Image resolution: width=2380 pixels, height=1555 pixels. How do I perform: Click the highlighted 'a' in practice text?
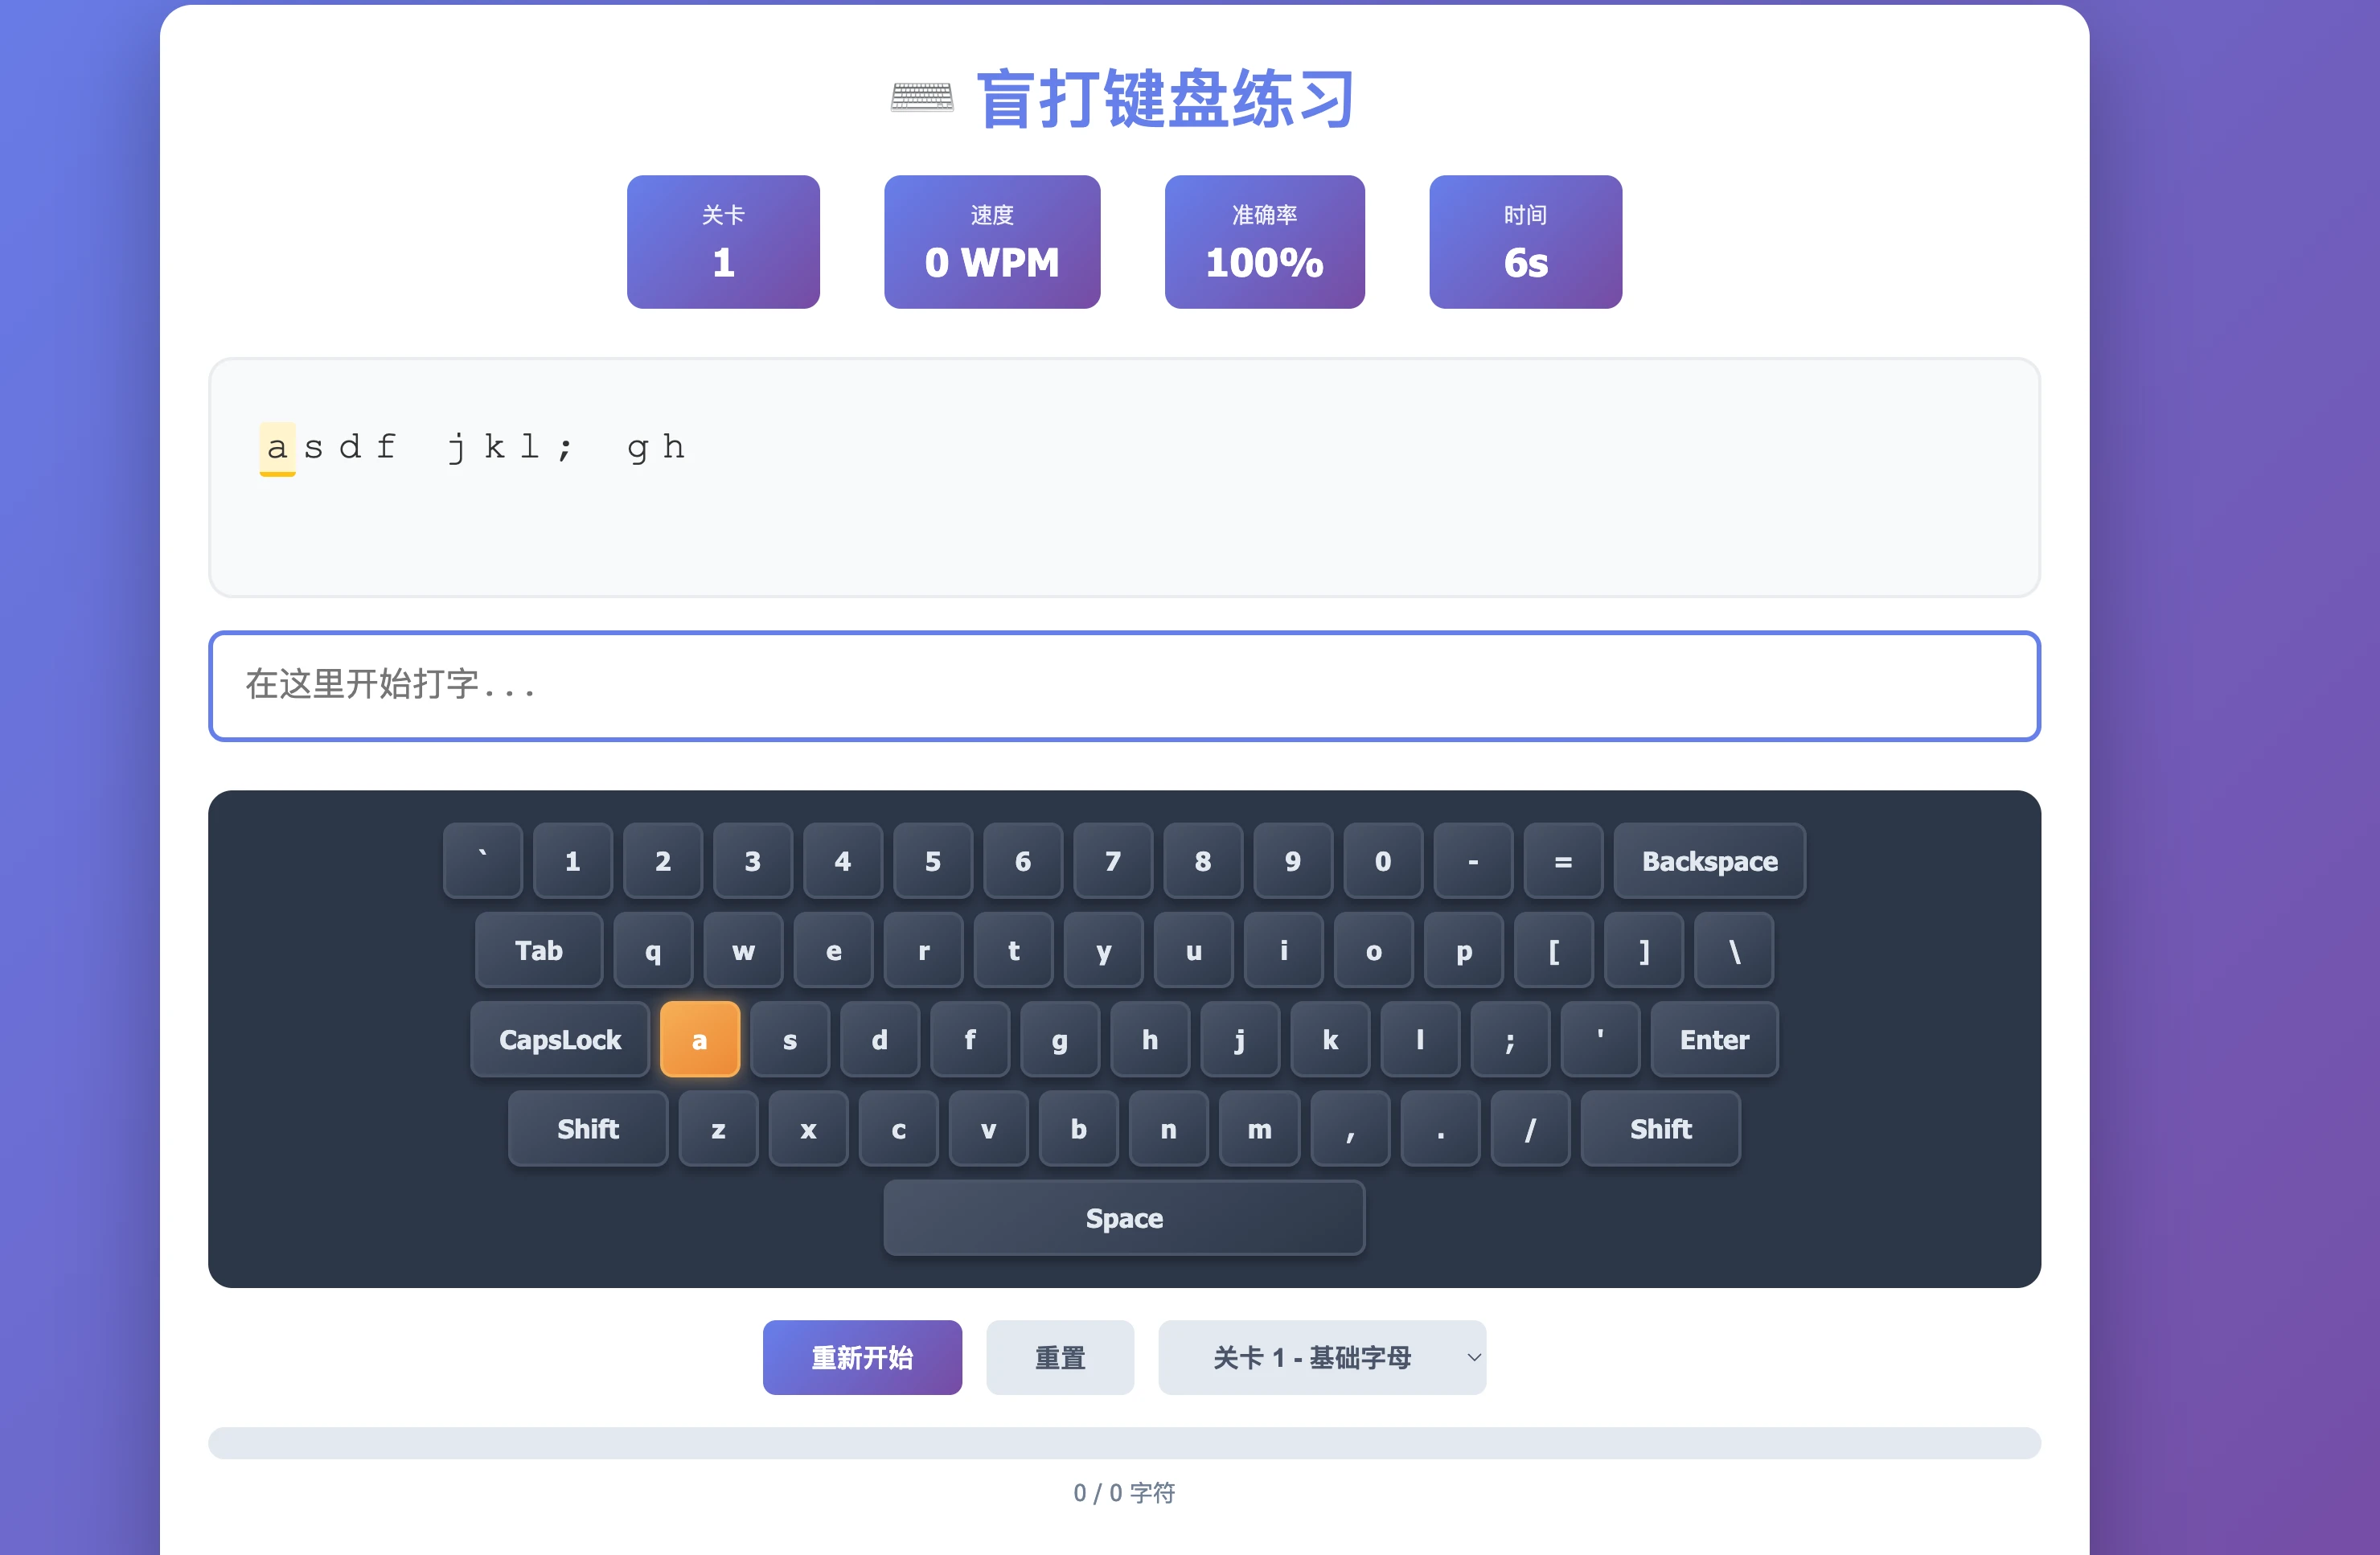pos(277,448)
